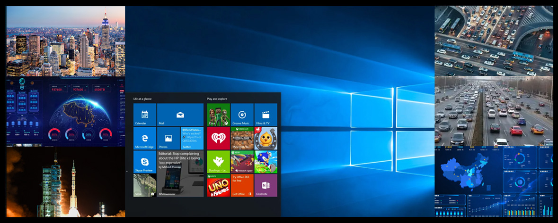Image resolution: width=558 pixels, height=223 pixels.
Task: Open the MSPoweruser editorial news tile
Action: [180, 173]
